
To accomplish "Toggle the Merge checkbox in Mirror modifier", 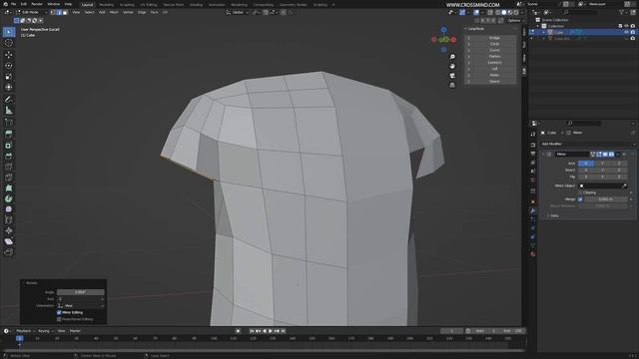I will coord(580,199).
